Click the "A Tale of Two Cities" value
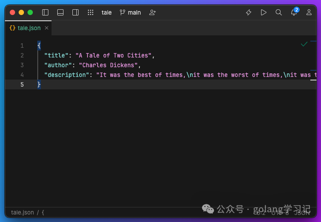 (113, 55)
